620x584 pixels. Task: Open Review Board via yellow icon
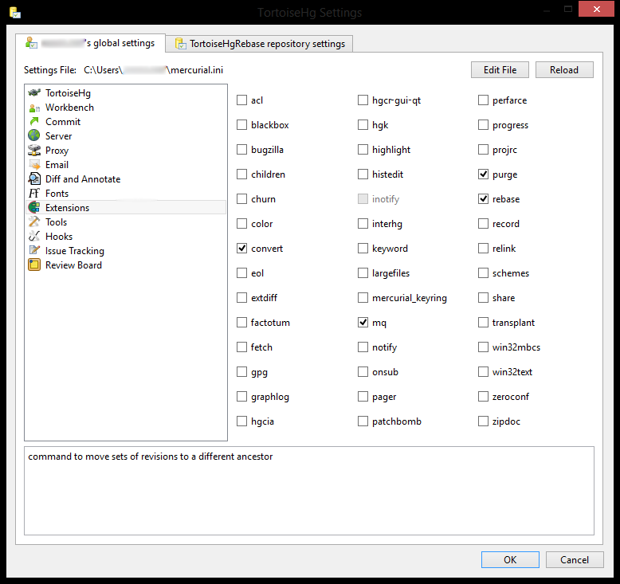click(x=34, y=265)
